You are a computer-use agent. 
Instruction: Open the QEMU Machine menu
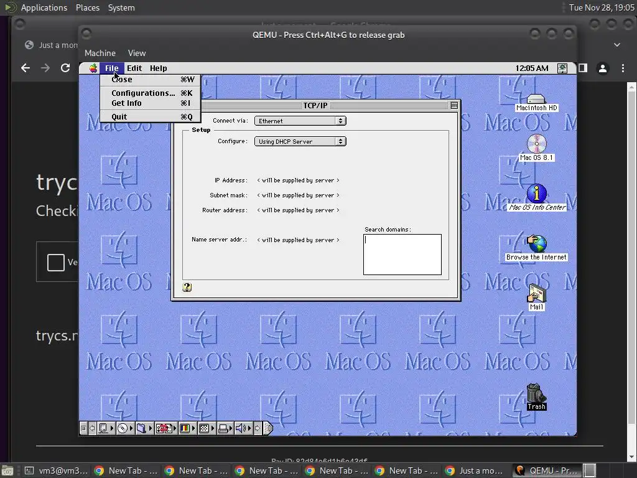(x=100, y=54)
